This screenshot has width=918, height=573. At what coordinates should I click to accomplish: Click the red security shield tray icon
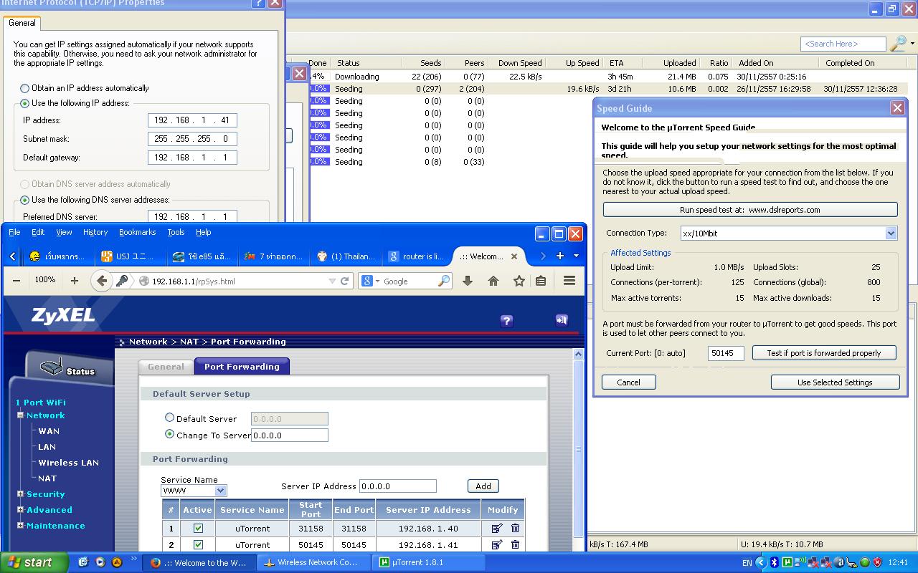click(877, 562)
